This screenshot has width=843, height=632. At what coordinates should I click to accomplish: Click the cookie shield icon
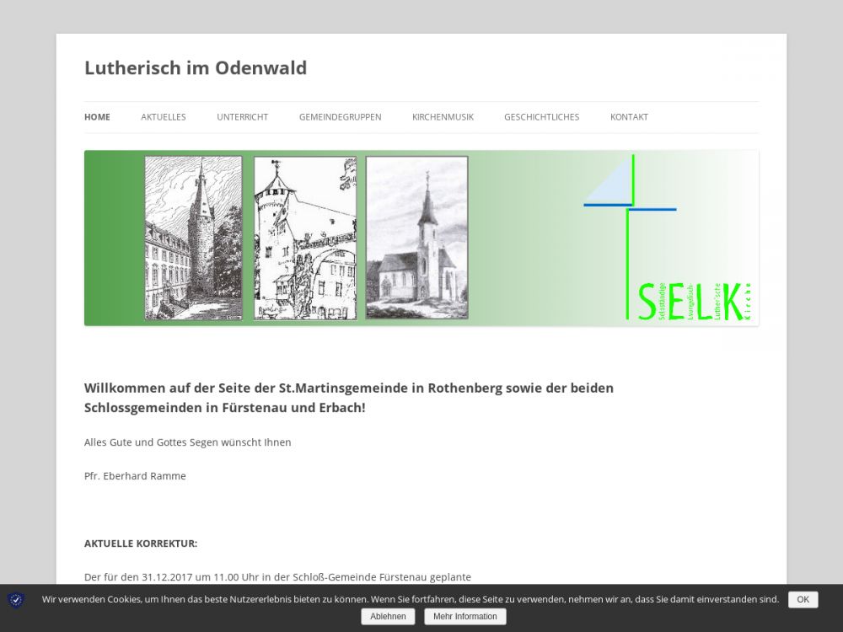pyautogui.click(x=16, y=600)
